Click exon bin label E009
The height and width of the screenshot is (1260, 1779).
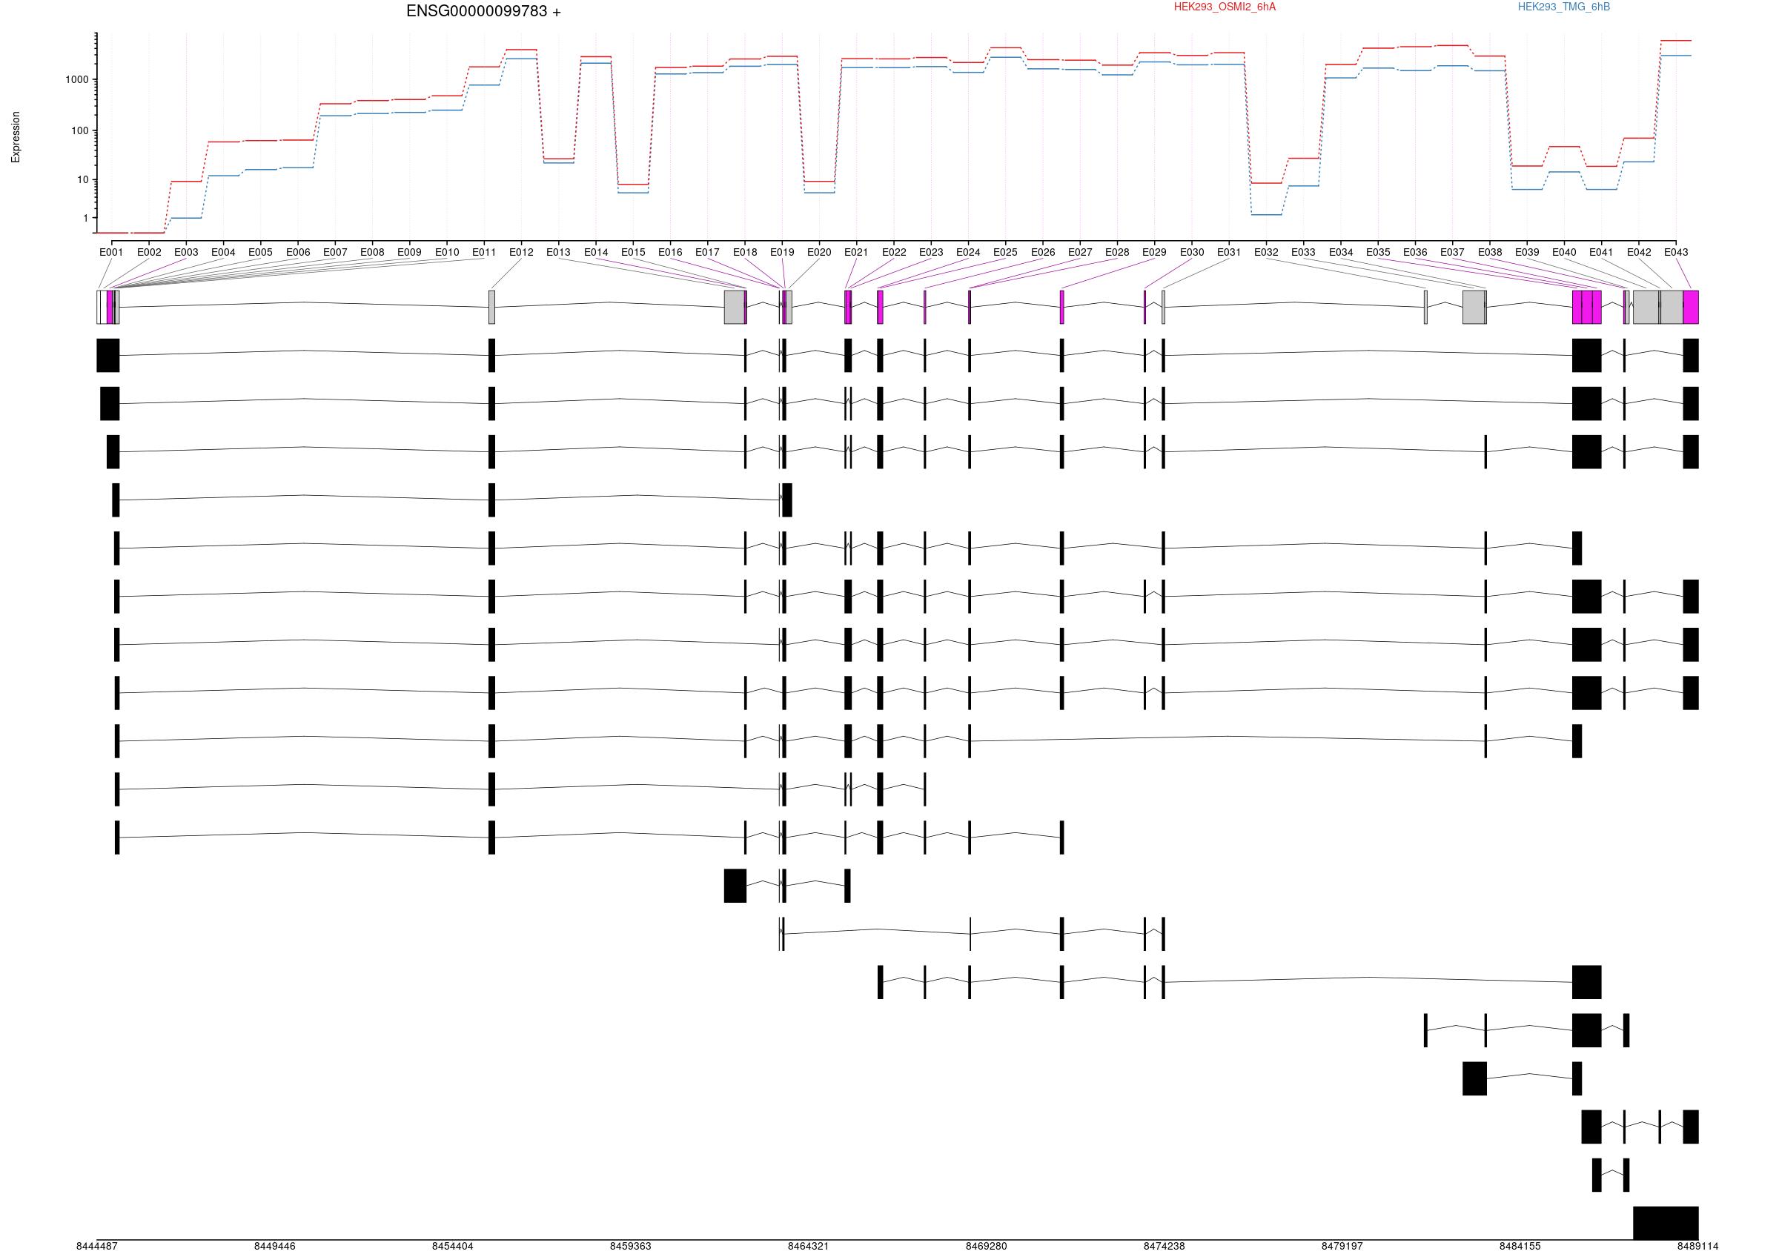point(409,252)
